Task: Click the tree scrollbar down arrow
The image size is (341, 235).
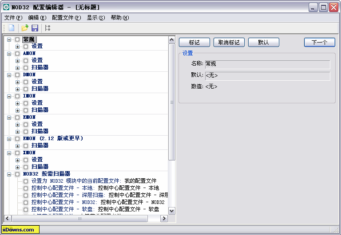Action: [171, 211]
